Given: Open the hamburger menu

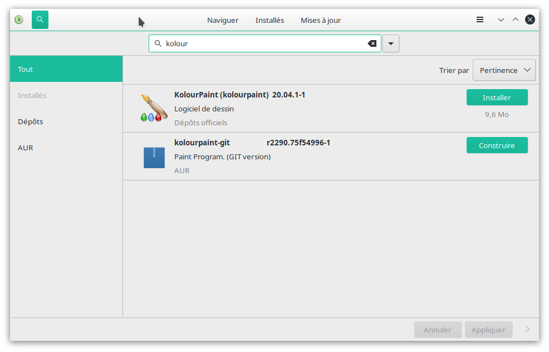Looking at the screenshot, I should click(480, 20).
